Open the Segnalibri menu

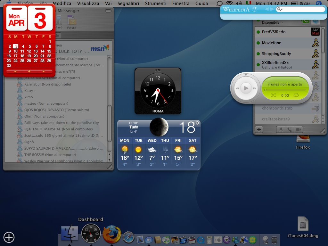[x=128, y=3]
